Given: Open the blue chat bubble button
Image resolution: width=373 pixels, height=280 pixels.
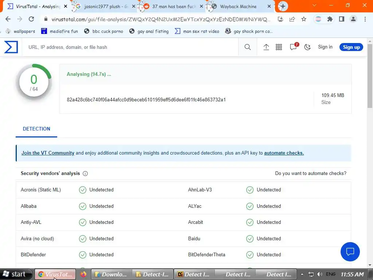Looking at the screenshot, I should (350, 252).
